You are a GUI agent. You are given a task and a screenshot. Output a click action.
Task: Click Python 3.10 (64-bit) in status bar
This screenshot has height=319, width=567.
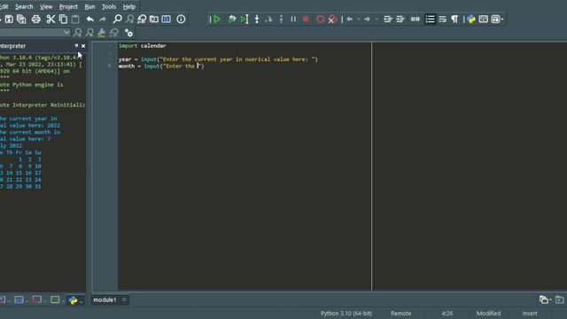point(346,313)
